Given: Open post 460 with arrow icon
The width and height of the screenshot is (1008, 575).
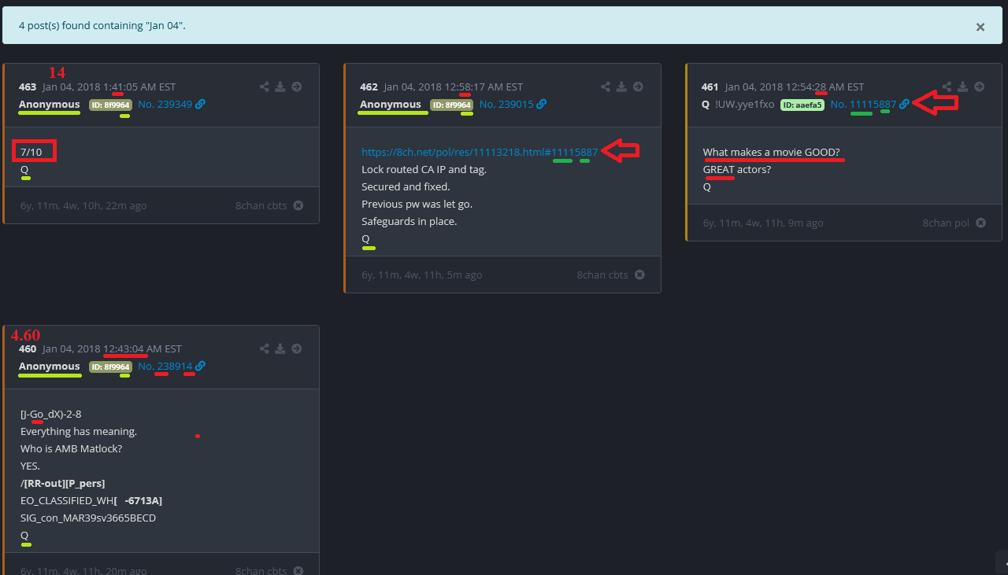Looking at the screenshot, I should pyautogui.click(x=297, y=349).
